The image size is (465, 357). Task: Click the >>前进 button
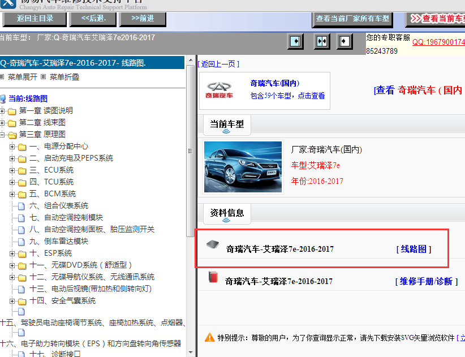point(143,19)
